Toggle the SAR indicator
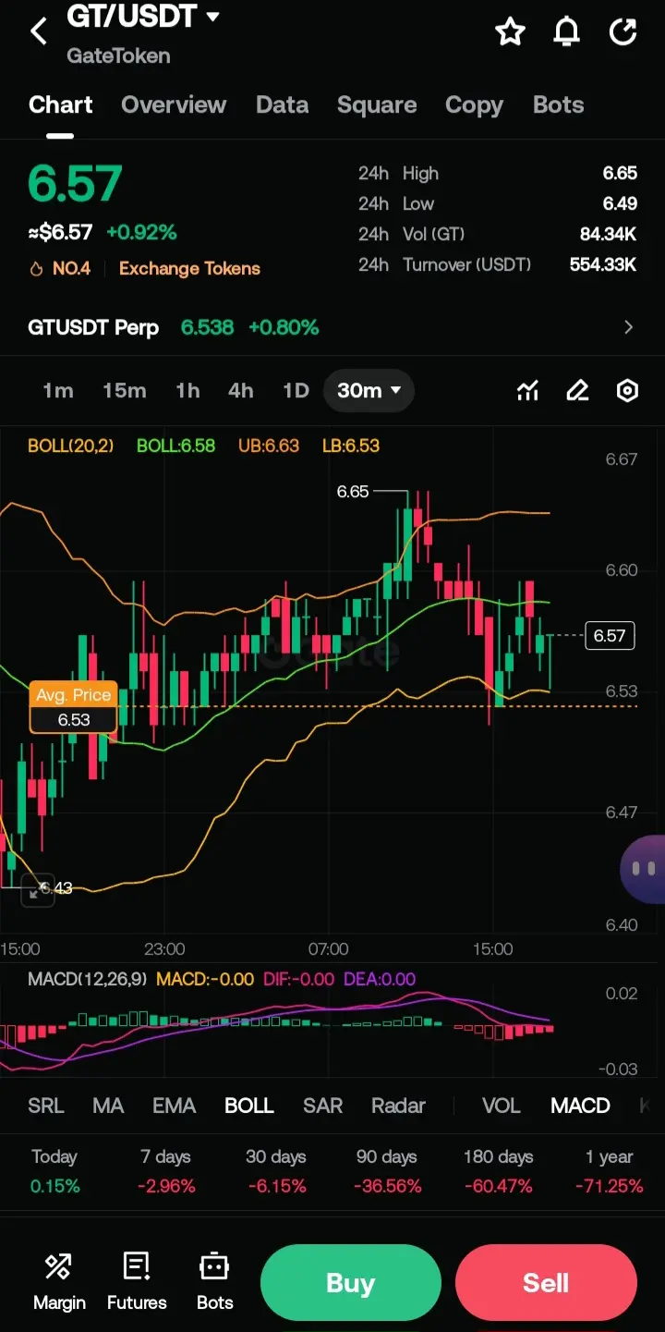665x1332 pixels. 323,1106
